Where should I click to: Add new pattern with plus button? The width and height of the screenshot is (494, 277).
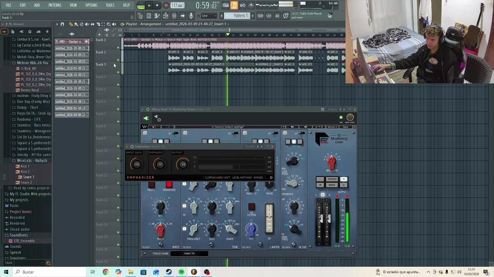(x=253, y=16)
